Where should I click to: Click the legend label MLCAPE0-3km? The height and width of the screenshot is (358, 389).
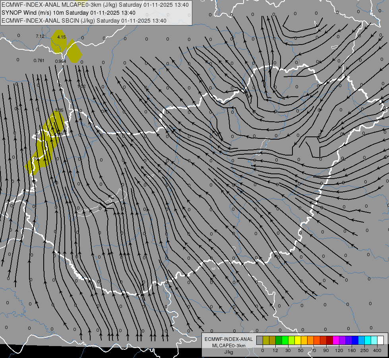pos(229,346)
